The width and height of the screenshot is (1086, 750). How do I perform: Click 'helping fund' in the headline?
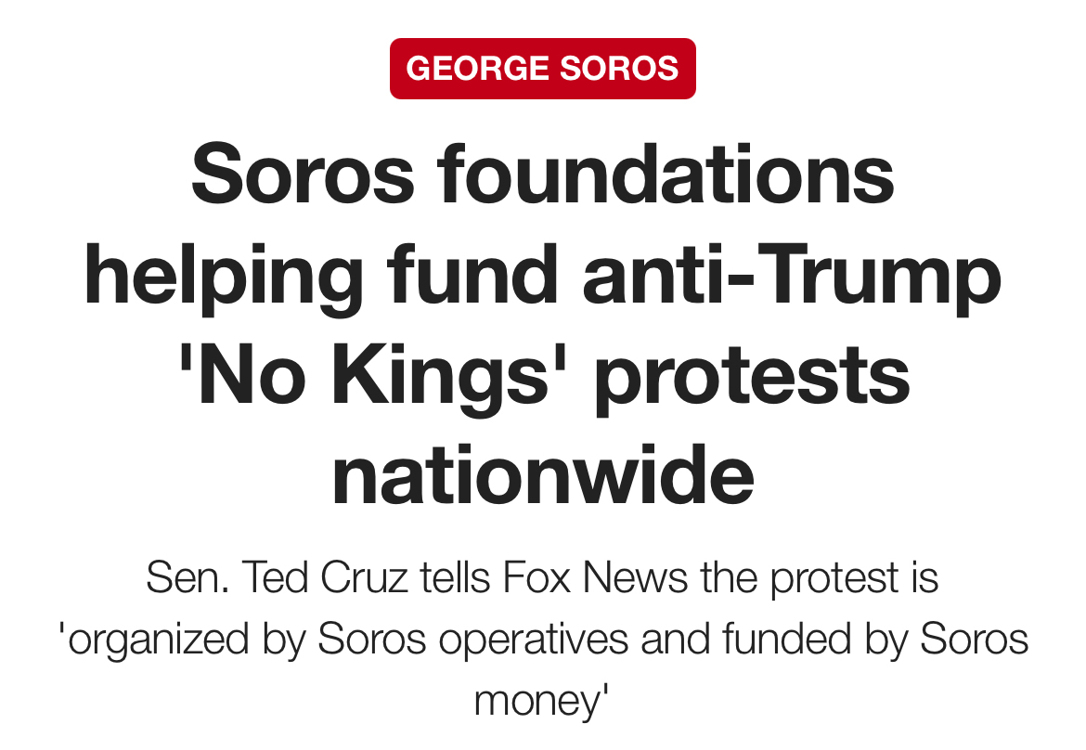coord(323,276)
